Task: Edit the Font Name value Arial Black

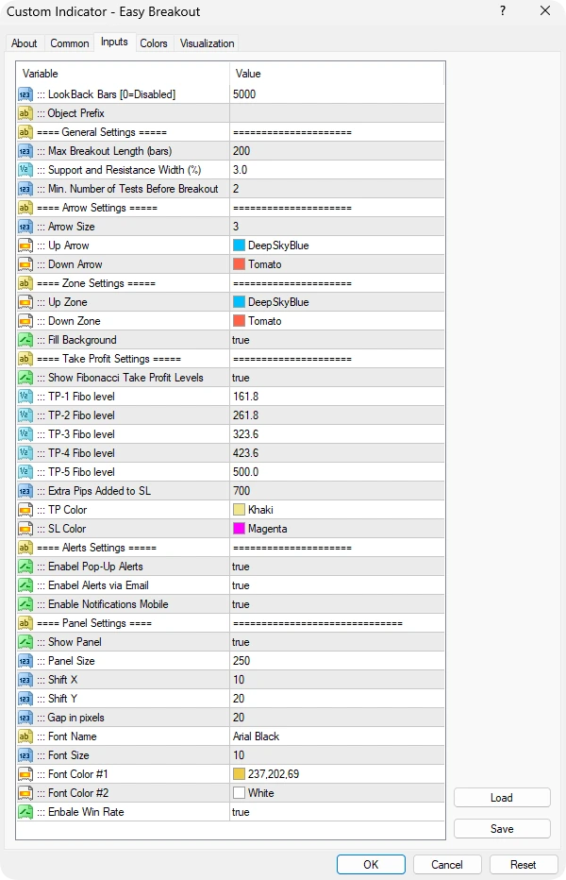Action: [x=337, y=736]
